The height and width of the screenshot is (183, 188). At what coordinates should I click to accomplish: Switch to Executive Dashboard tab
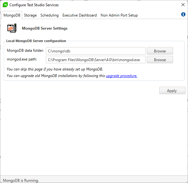[x=80, y=15]
